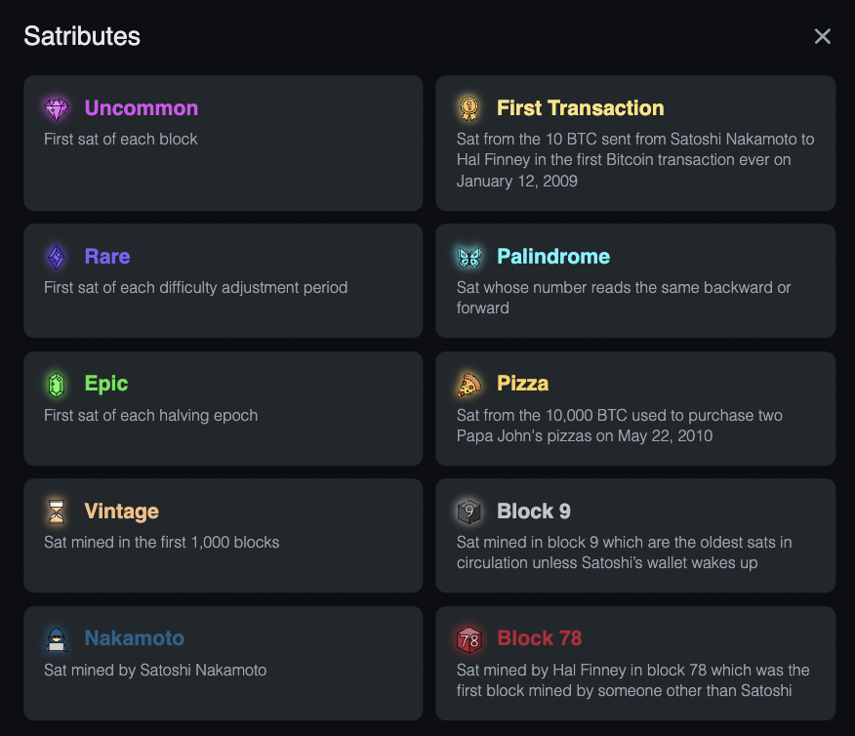Close the Satributes dialog

coord(822,36)
